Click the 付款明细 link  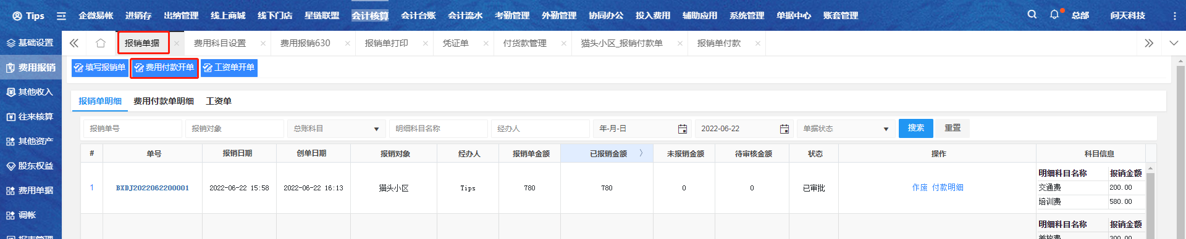click(x=948, y=187)
